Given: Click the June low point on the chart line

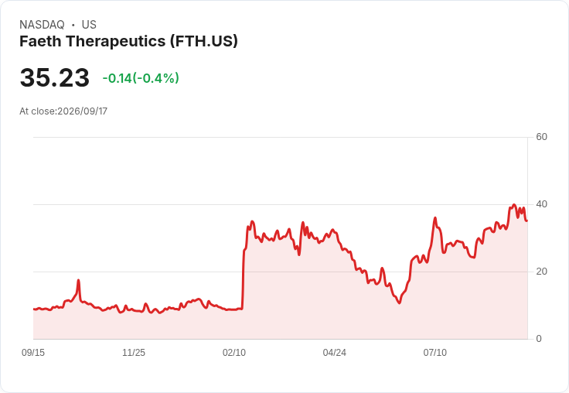Looking at the screenshot, I should click(x=399, y=302).
